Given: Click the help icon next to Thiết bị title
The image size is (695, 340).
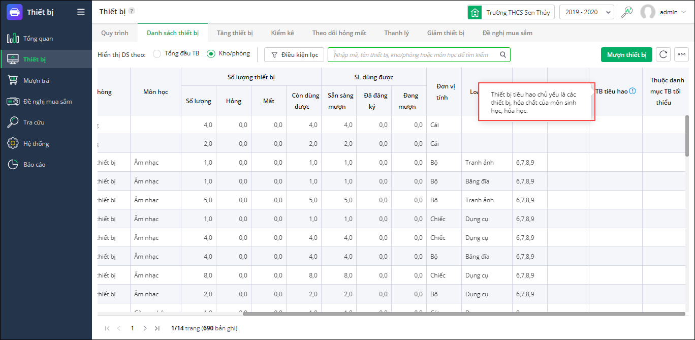Looking at the screenshot, I should click(132, 11).
